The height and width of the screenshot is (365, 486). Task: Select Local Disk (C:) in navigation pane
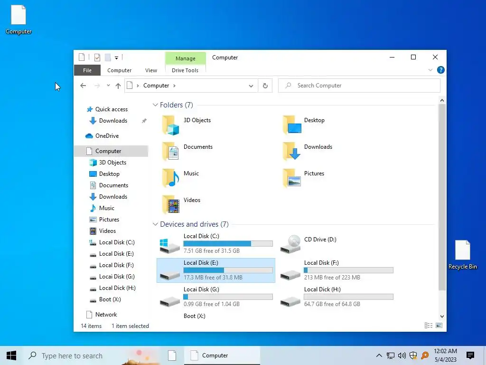[x=117, y=242]
